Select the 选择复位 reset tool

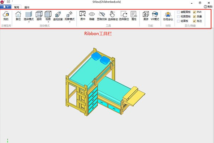point(124,16)
